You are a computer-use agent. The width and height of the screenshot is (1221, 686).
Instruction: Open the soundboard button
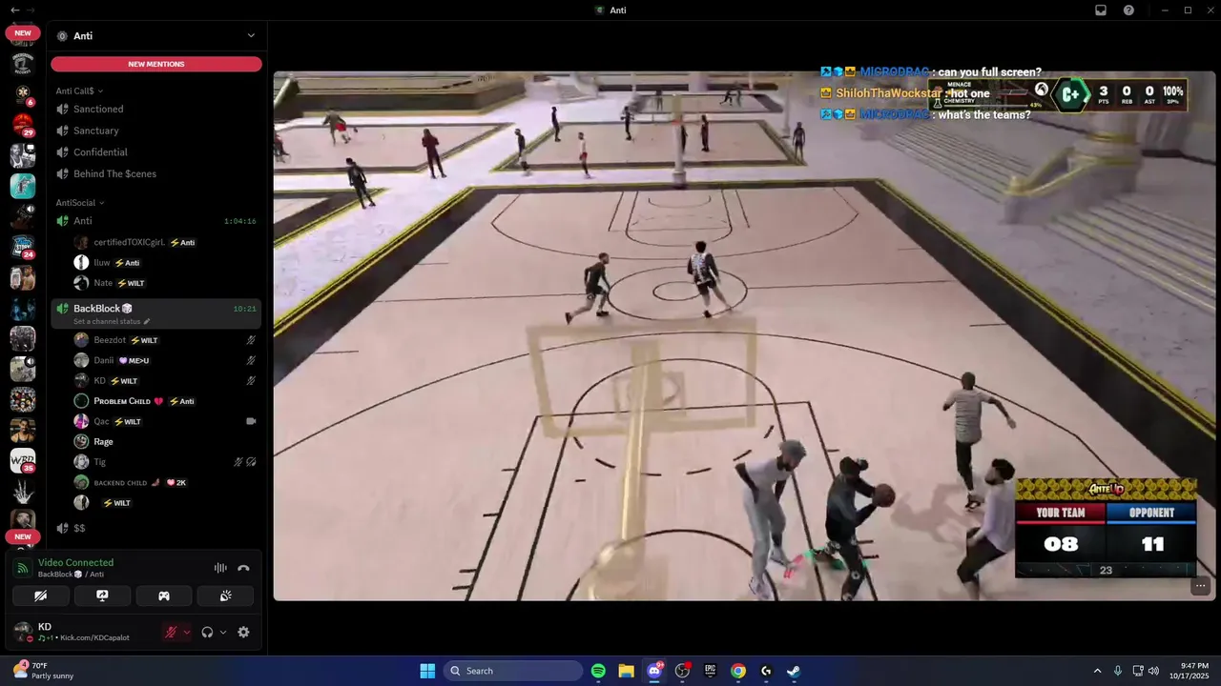tap(225, 595)
